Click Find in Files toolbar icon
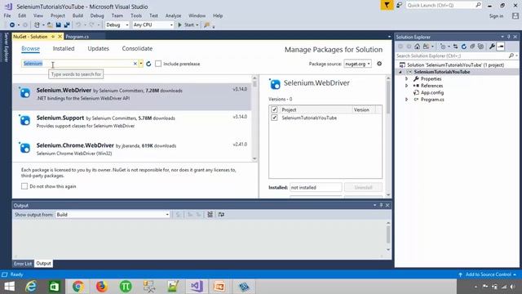The height and width of the screenshot is (294, 522). (x=206, y=25)
